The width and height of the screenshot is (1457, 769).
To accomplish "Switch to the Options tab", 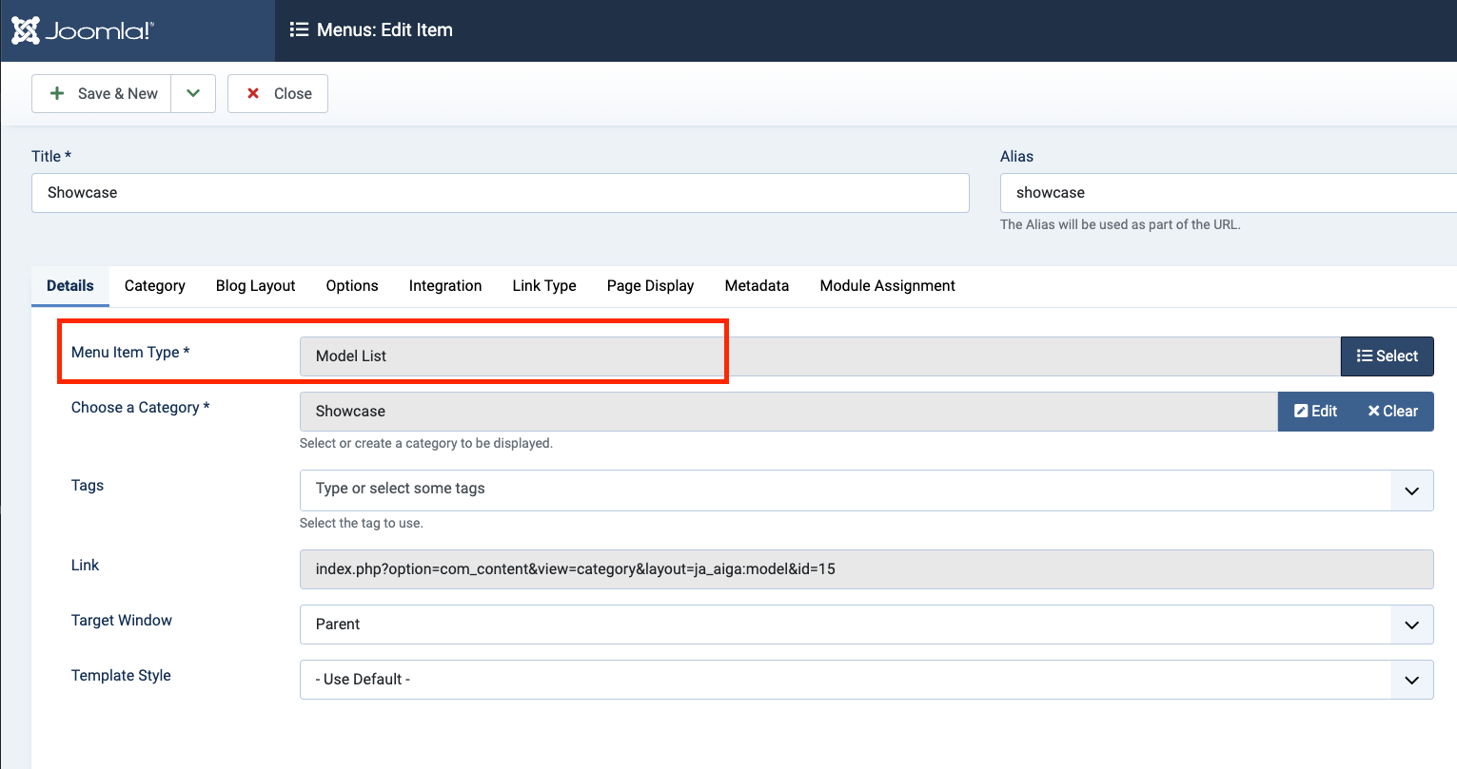I will tap(352, 286).
